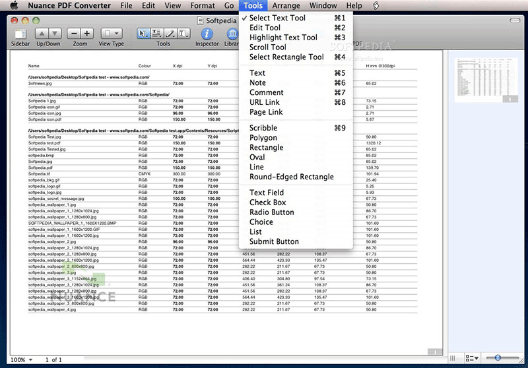
Task: Choose Note from Tools menu
Action: pyautogui.click(x=296, y=82)
